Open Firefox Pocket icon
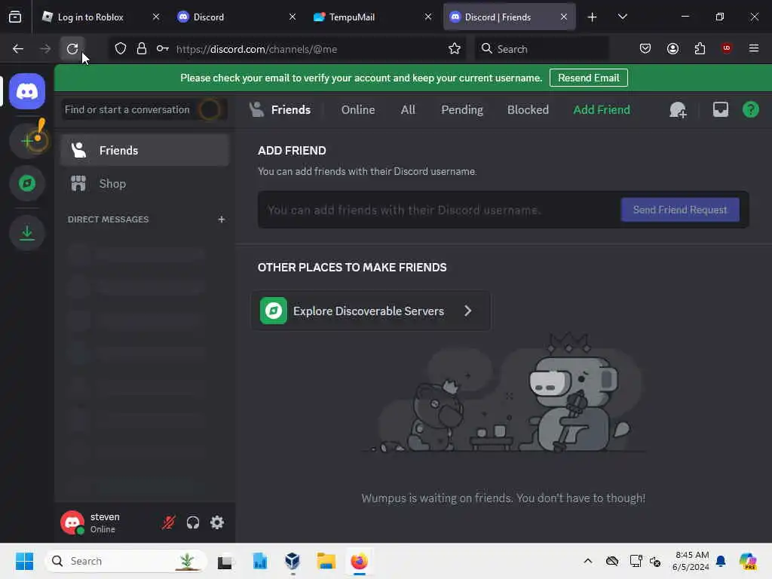This screenshot has height=579, width=772. 645,49
